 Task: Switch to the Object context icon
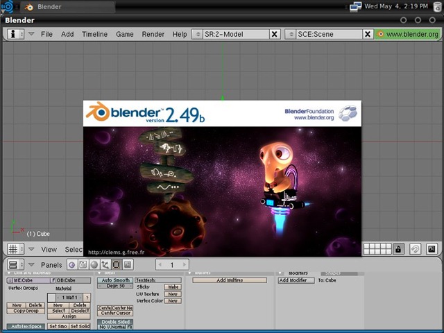[x=105, y=265]
